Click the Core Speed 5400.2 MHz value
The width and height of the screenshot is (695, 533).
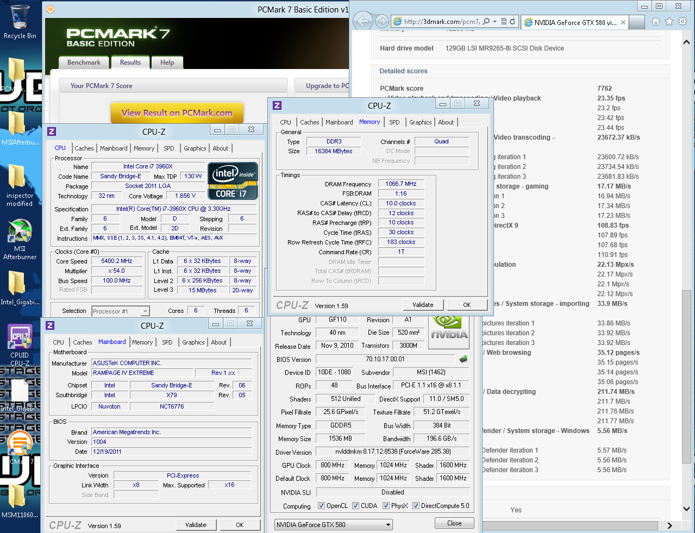click(117, 261)
